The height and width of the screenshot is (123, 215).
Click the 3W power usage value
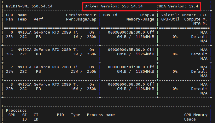76,54
